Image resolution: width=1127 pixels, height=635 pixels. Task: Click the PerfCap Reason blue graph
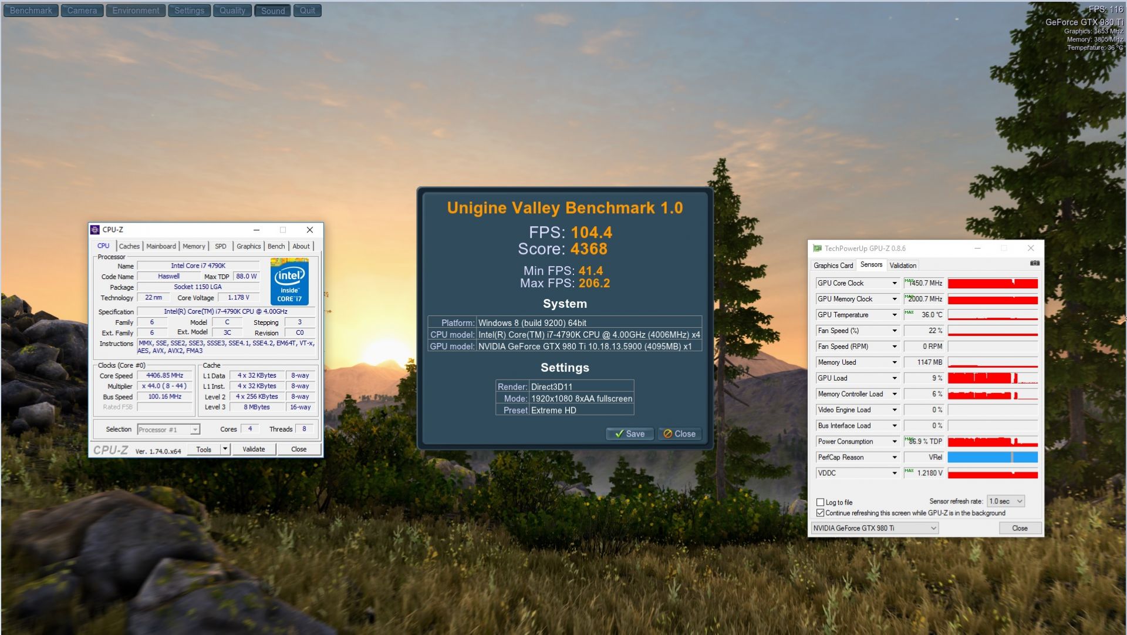coord(993,458)
